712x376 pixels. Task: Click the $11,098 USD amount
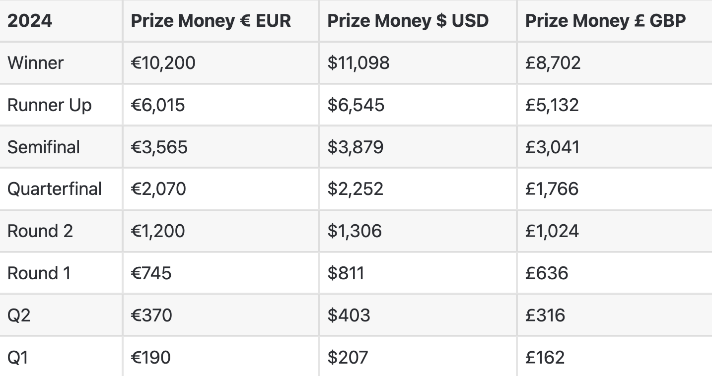(358, 63)
